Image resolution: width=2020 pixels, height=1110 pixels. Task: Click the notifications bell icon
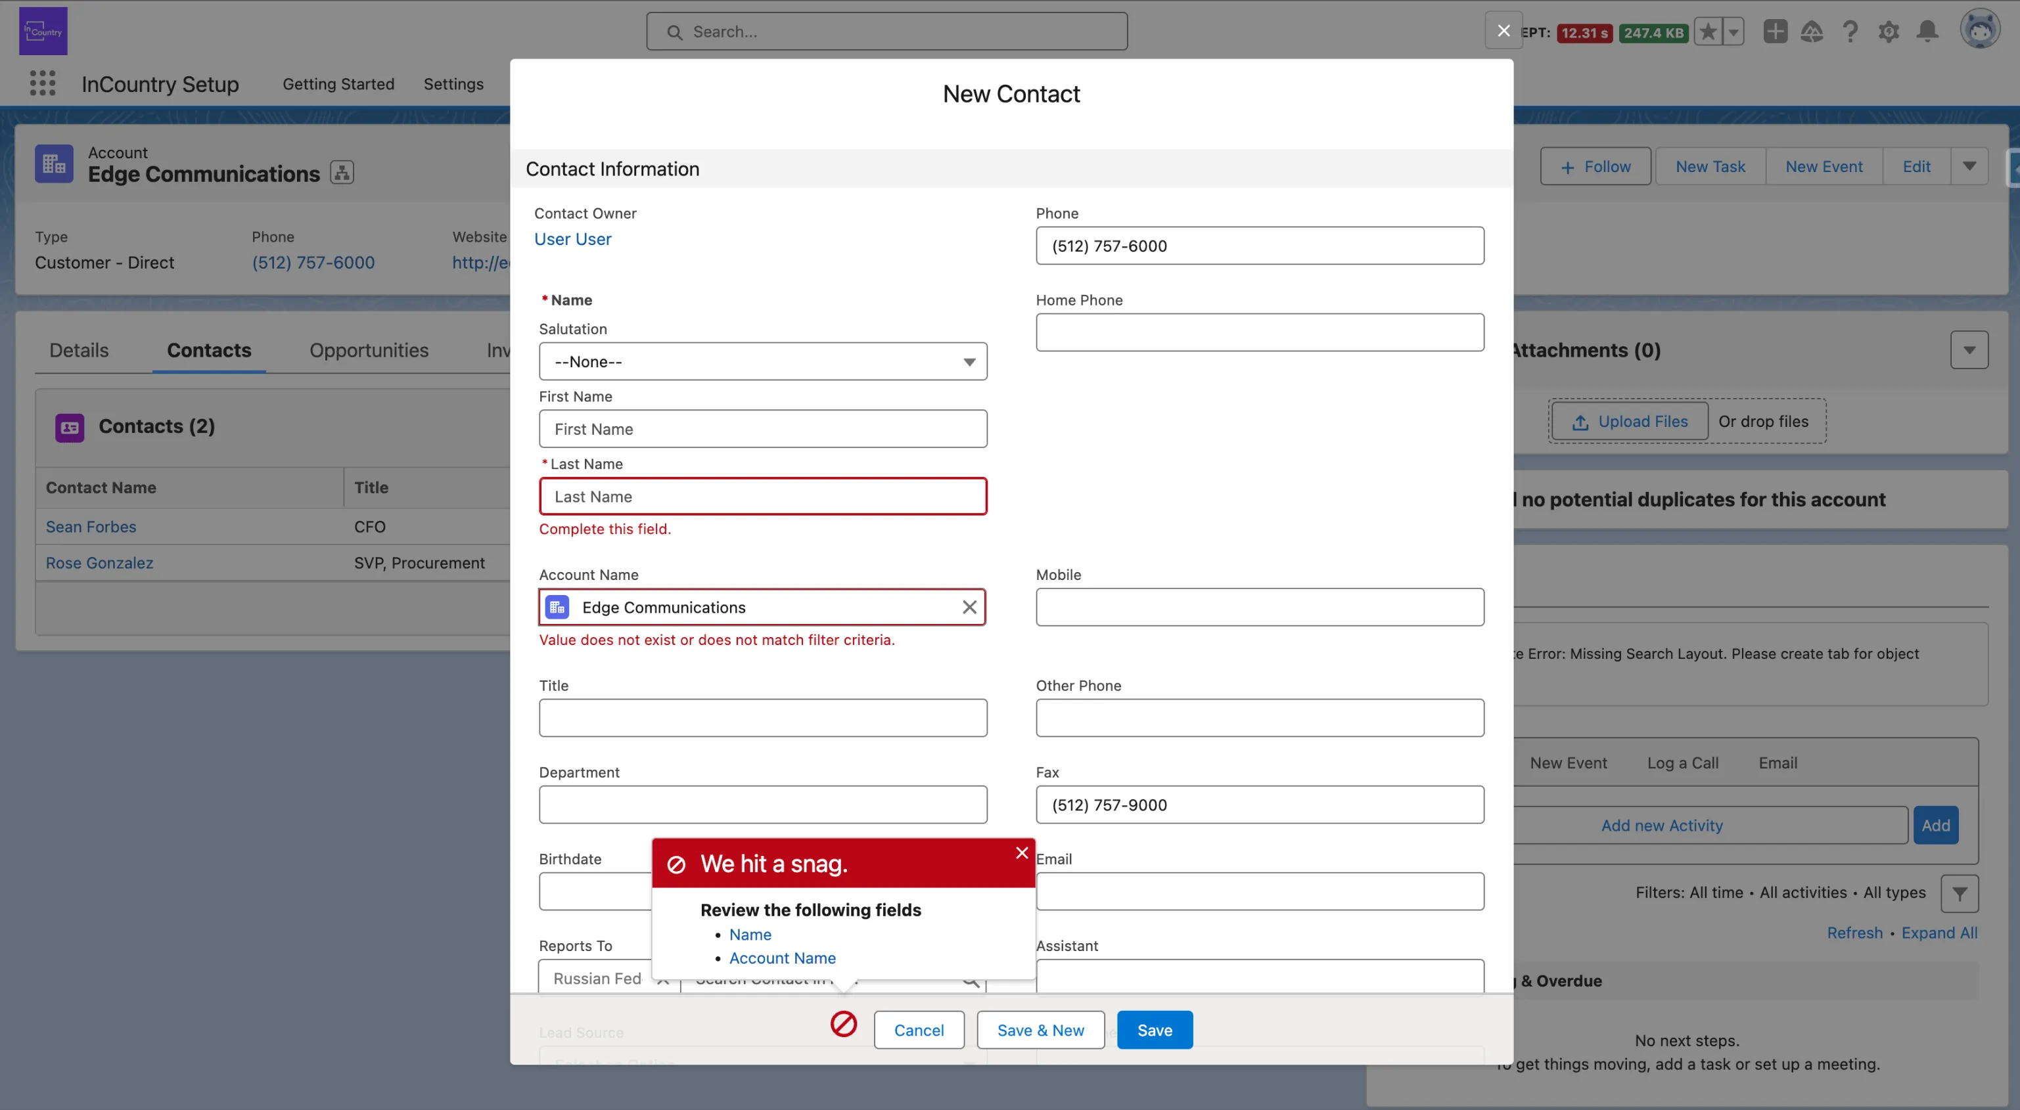point(1927,32)
